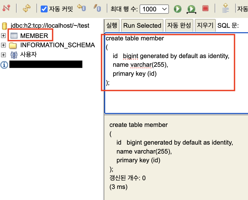248x200 pixels.
Task: Click the jdbc:h2 database cylinder icon
Action: pos(4,26)
